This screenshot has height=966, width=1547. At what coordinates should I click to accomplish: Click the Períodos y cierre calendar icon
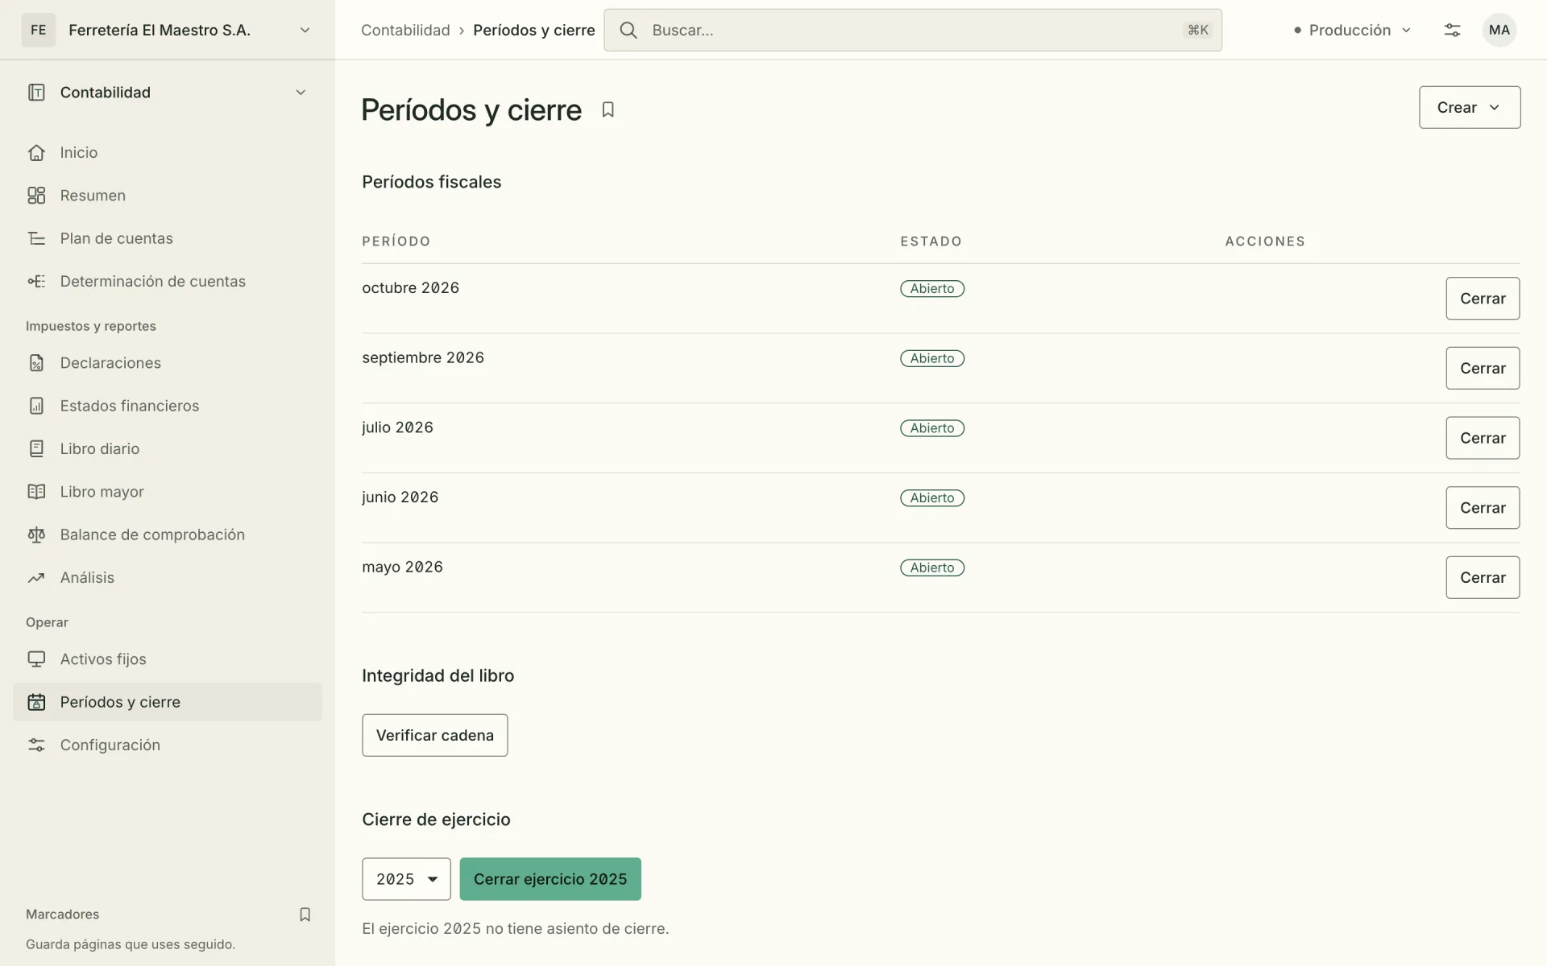pyautogui.click(x=36, y=702)
